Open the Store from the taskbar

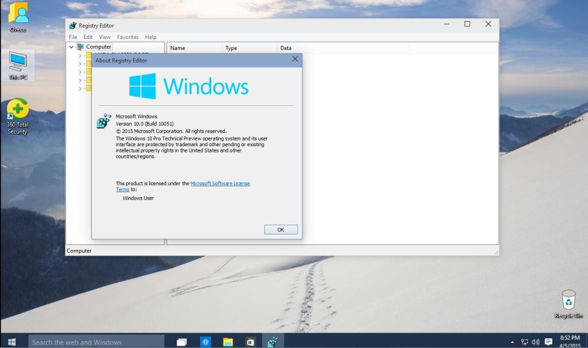click(x=251, y=342)
